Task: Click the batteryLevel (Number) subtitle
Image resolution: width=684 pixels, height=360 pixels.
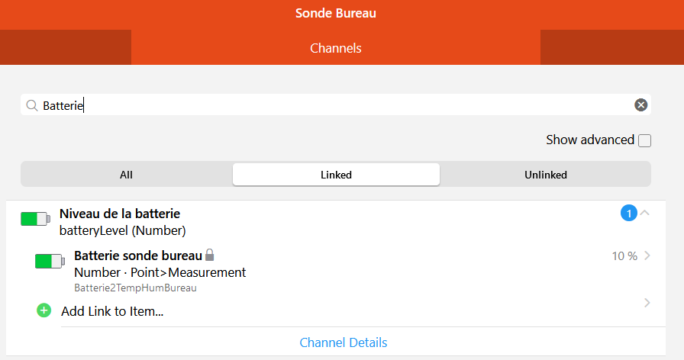Action: [123, 230]
